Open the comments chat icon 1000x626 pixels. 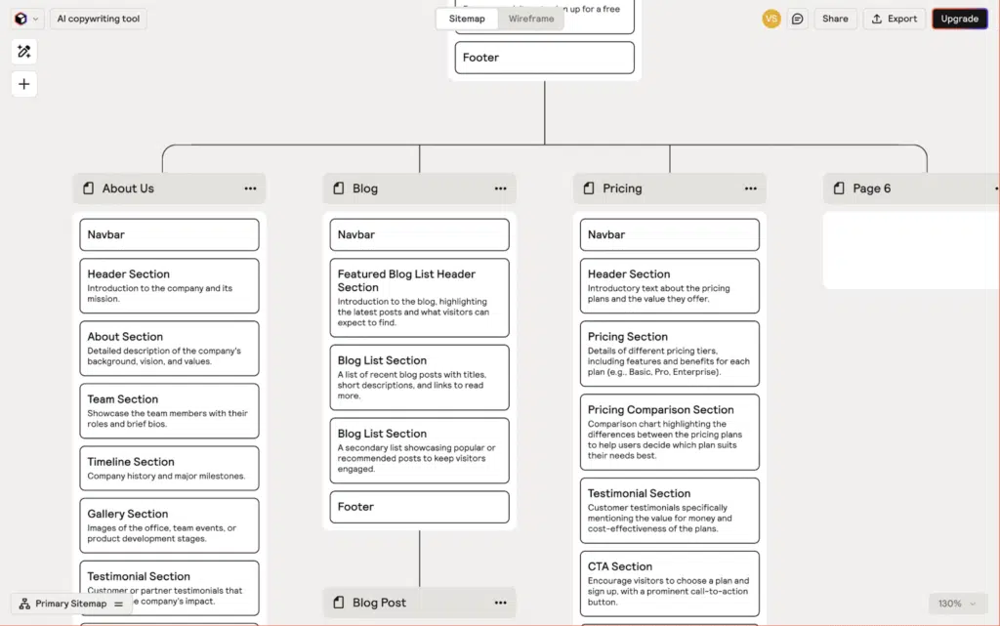(797, 20)
